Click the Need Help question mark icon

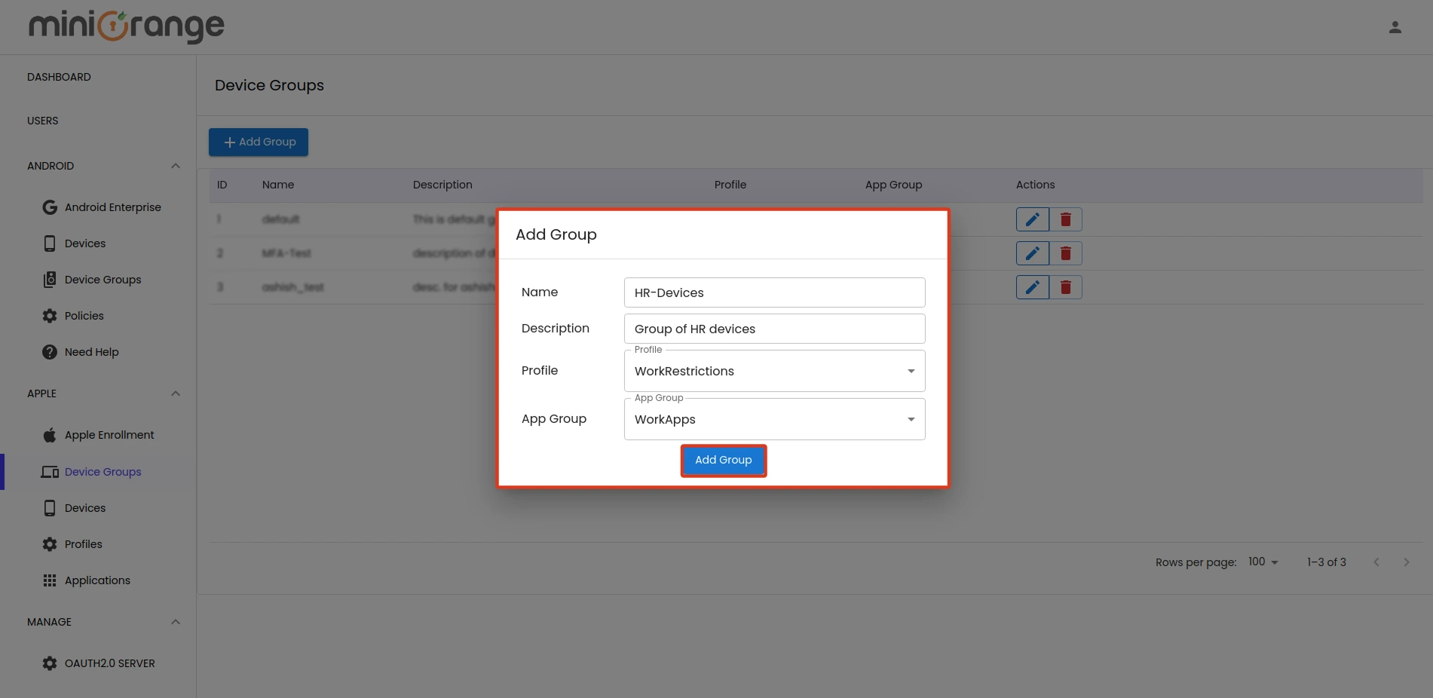pyautogui.click(x=49, y=351)
